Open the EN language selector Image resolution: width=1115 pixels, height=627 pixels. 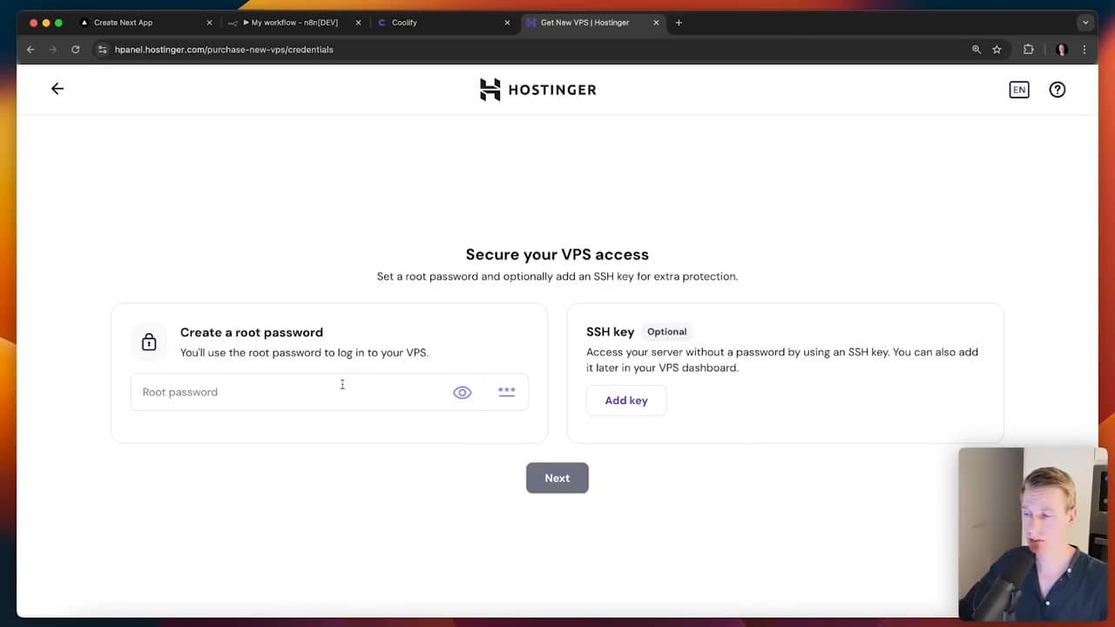click(x=1018, y=90)
